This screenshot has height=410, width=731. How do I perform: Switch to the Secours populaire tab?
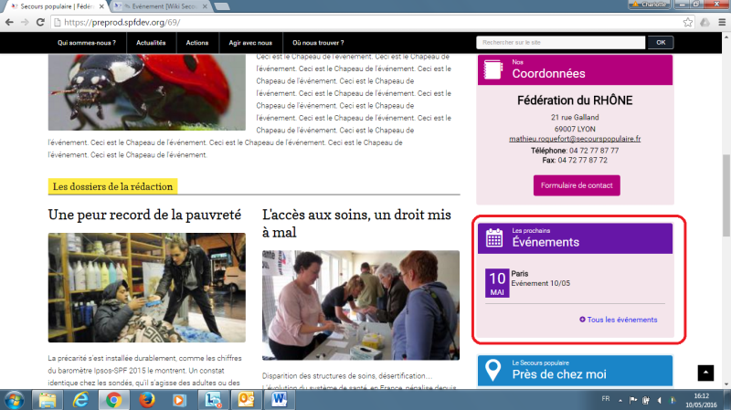click(x=56, y=6)
